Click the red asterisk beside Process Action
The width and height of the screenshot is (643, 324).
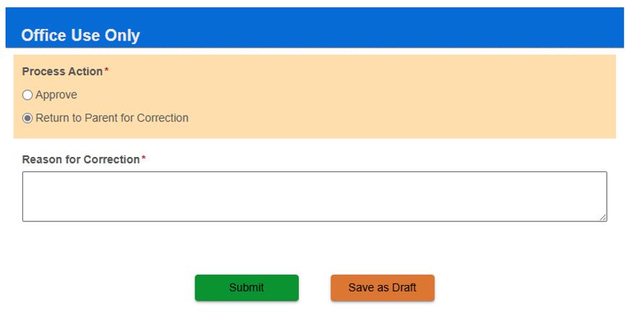[106, 70]
